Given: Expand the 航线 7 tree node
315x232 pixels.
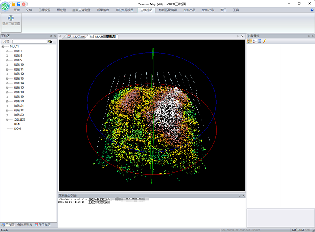Looking at the screenshot, I should pyautogui.click(x=7, y=51).
